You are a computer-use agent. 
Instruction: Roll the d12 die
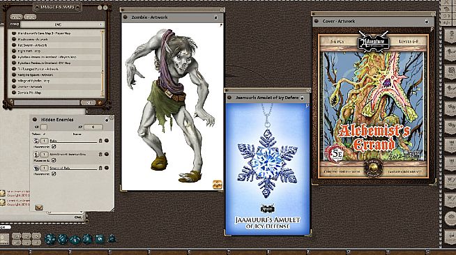pyautogui.click(x=63, y=239)
